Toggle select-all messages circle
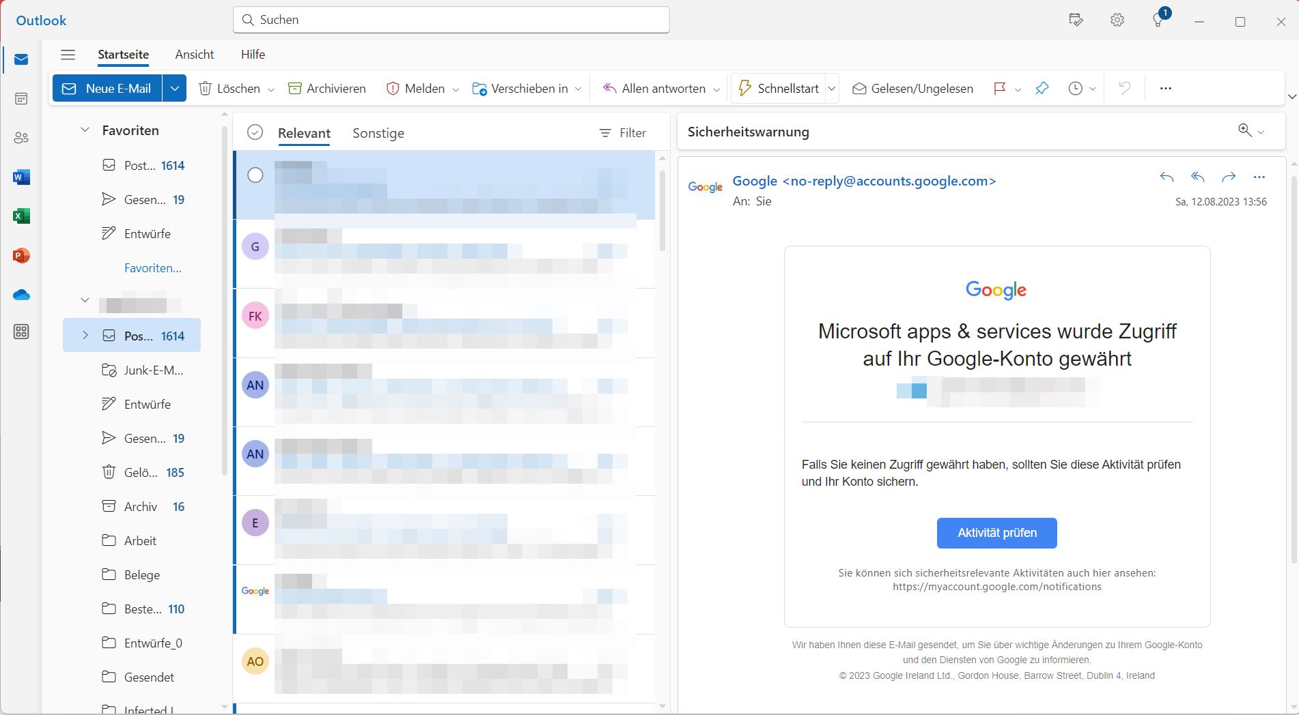 [x=255, y=132]
